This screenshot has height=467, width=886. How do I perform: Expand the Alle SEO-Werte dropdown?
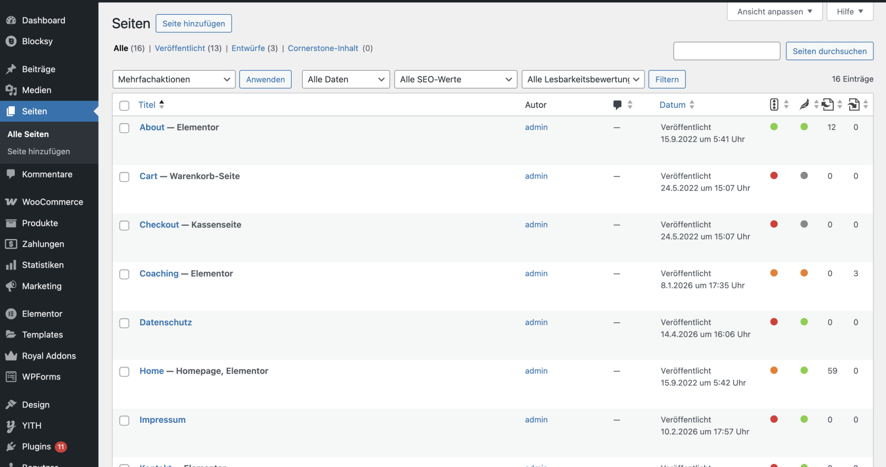click(456, 80)
